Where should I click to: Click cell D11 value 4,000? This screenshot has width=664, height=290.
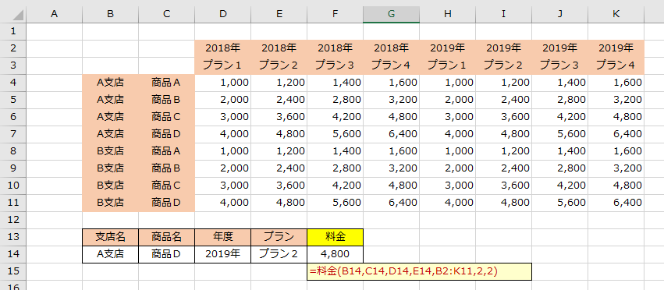(222, 203)
